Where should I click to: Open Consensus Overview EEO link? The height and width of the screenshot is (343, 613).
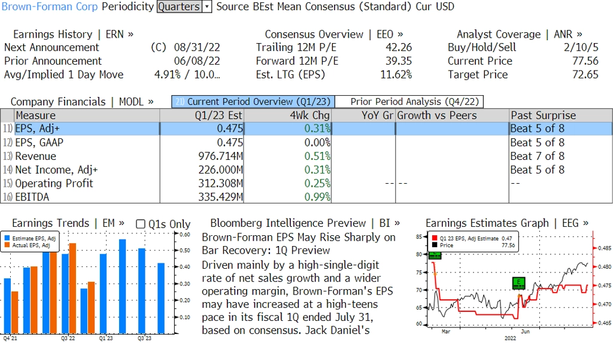point(334,34)
